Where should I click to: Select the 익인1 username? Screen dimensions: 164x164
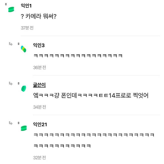[26, 6]
